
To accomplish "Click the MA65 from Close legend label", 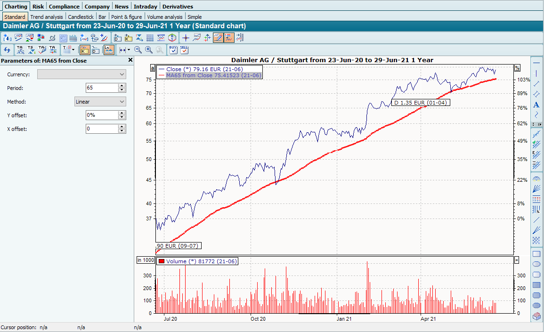I will coord(213,75).
